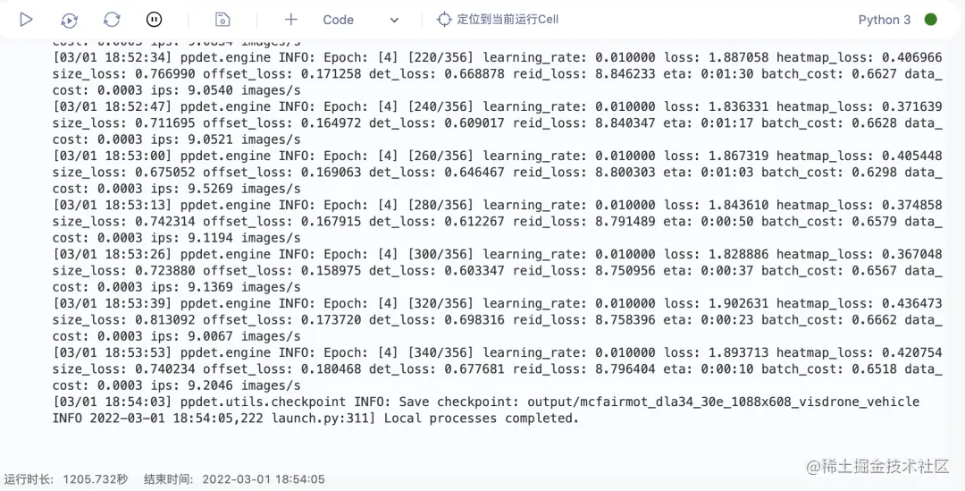Select log timestamp [03/01 18:52:47]
The height and width of the screenshot is (491, 965).
point(113,107)
